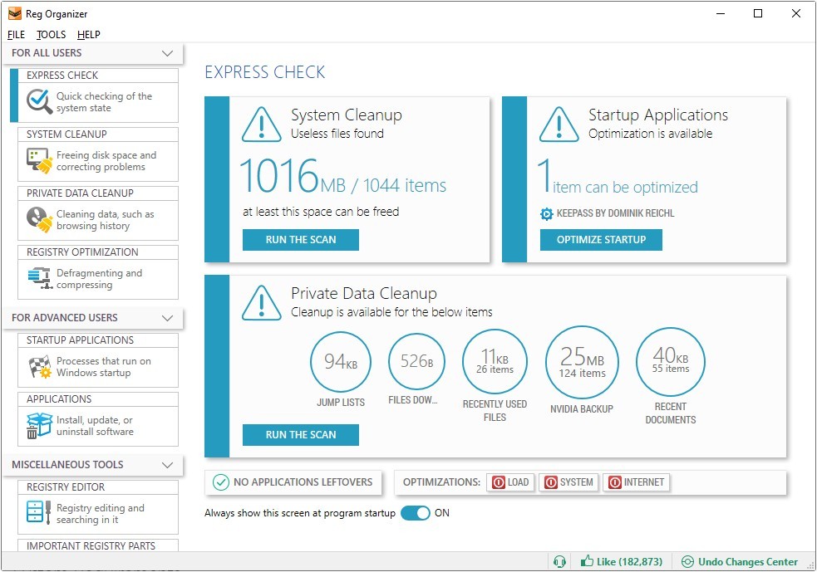817x572 pixels.
Task: Collapse the For Advanced Users section
Action: [x=167, y=318]
